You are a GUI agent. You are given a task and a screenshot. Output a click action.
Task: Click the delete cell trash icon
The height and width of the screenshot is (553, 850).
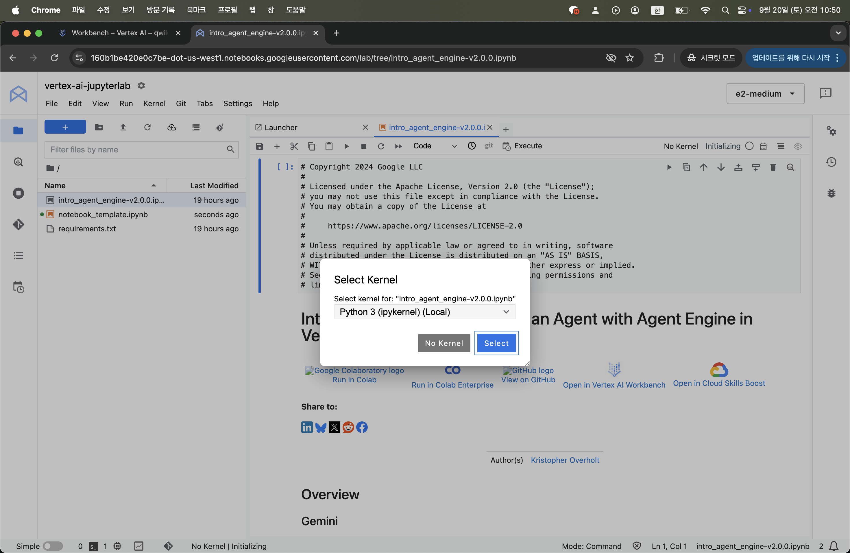[773, 167]
